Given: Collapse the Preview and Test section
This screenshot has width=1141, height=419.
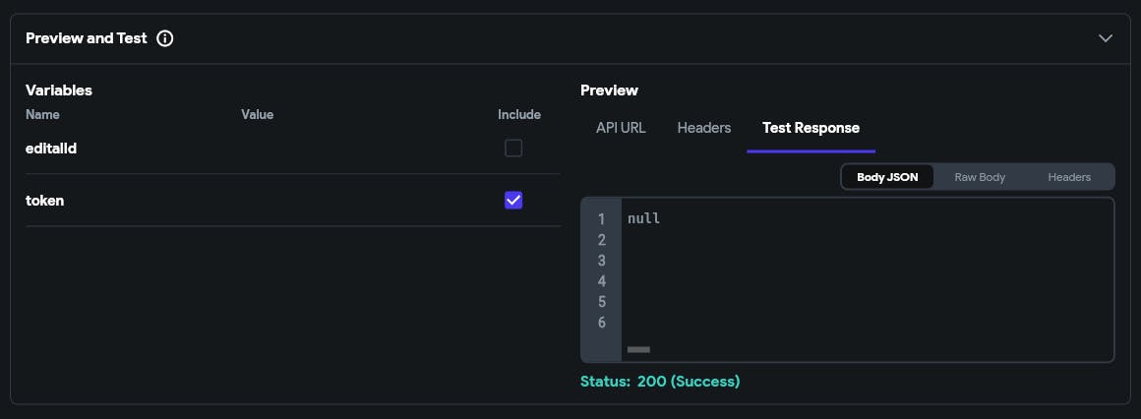Looking at the screenshot, I should click(1106, 38).
